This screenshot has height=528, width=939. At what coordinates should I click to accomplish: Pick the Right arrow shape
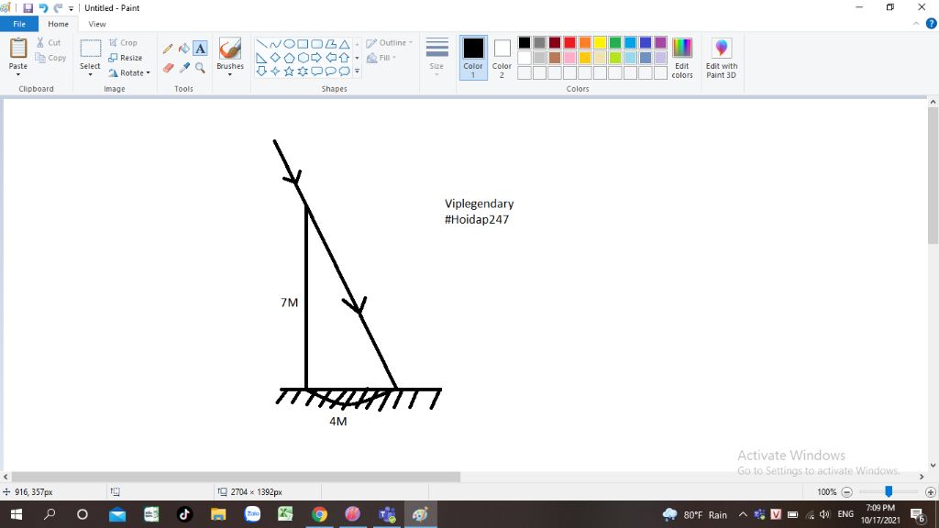point(316,58)
